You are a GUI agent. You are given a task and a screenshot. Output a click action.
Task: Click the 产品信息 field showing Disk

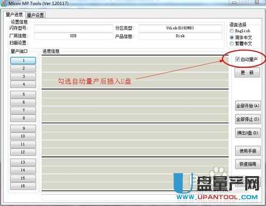coord(180,36)
